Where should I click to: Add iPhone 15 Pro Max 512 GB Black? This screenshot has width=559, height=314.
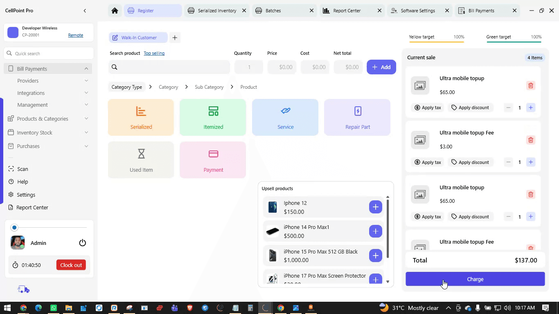(375, 256)
